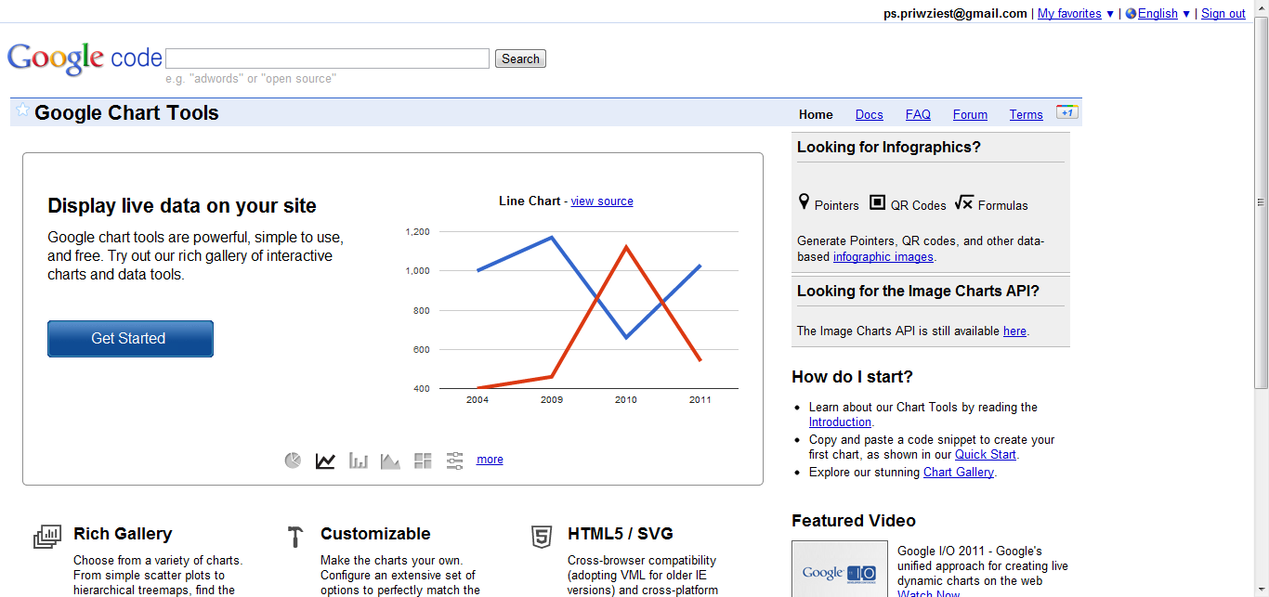Image resolution: width=1269 pixels, height=597 pixels.
Task: Click the How do I start? heading
Action: 852,377
